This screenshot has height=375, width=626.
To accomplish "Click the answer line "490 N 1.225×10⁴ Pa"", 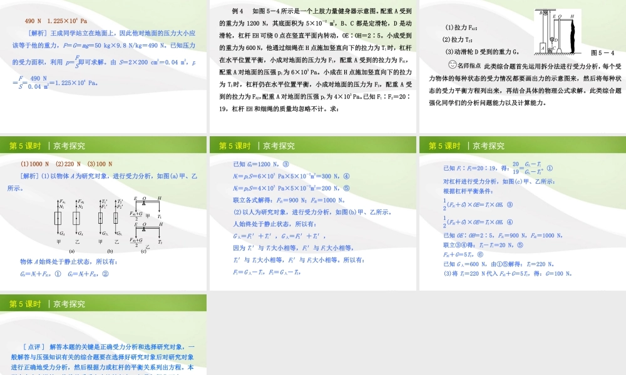I will tap(56, 21).
